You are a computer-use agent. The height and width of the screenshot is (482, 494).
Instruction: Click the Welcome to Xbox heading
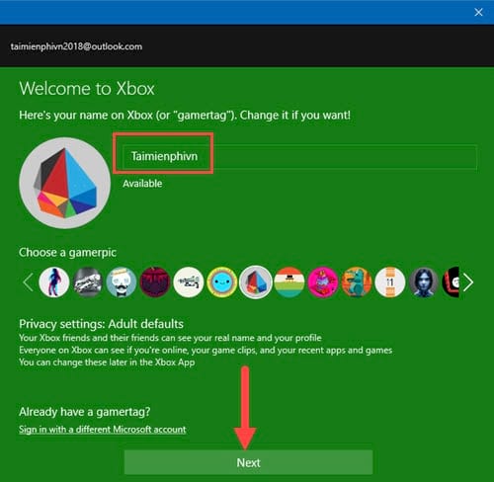[87, 89]
